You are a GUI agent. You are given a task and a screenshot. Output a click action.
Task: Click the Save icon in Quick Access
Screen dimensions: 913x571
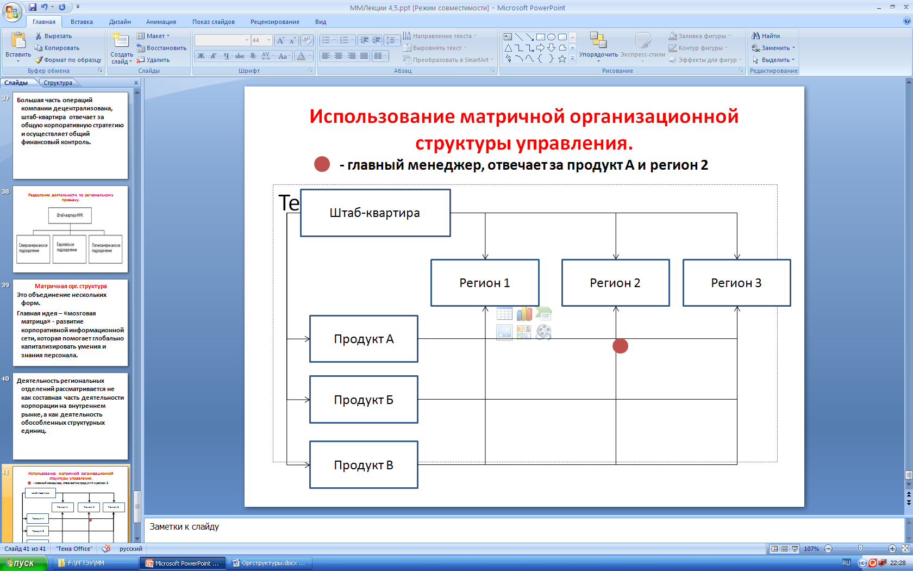pyautogui.click(x=33, y=7)
